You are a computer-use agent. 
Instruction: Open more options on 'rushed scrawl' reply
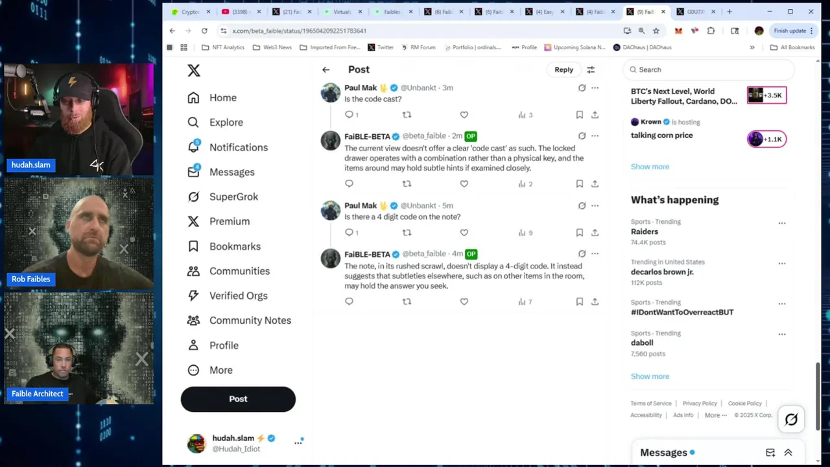tap(595, 254)
